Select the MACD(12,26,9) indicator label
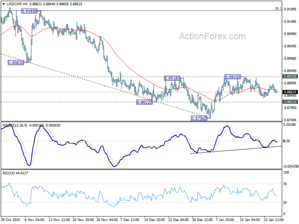The image size is (299, 224). click(x=15, y=124)
